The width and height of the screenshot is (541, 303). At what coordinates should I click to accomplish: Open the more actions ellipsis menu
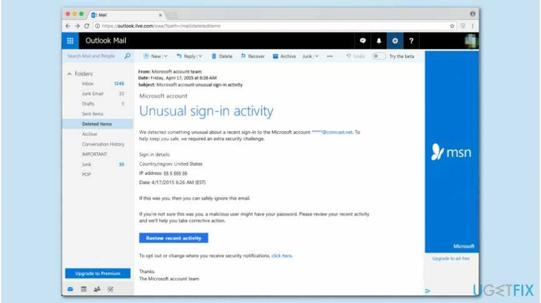330,56
